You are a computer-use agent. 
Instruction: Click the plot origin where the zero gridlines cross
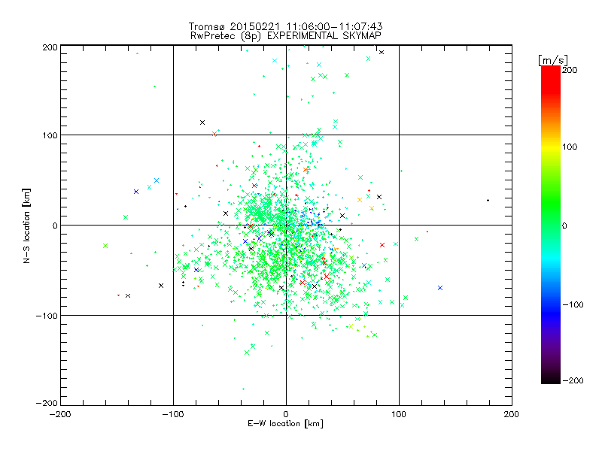[286, 225]
